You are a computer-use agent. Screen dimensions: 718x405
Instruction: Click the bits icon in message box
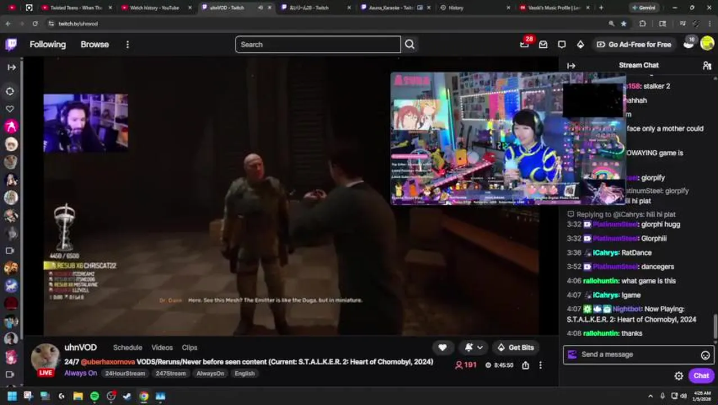click(572, 354)
